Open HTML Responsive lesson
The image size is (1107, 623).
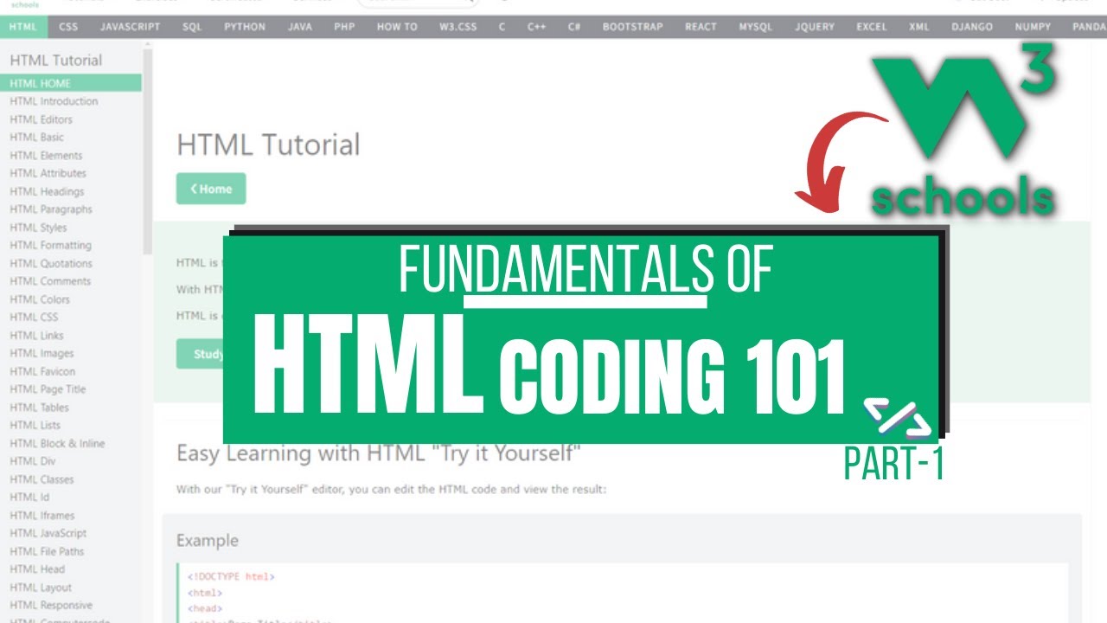click(51, 606)
